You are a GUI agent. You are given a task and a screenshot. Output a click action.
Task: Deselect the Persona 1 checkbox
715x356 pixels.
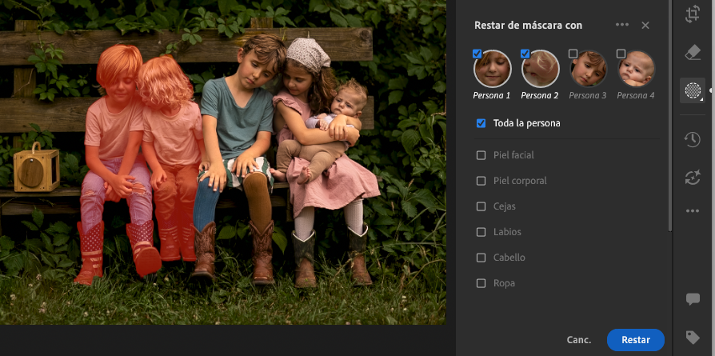coord(477,54)
